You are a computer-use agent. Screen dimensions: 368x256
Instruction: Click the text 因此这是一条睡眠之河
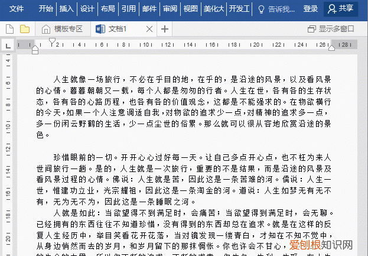[x=150, y=202]
